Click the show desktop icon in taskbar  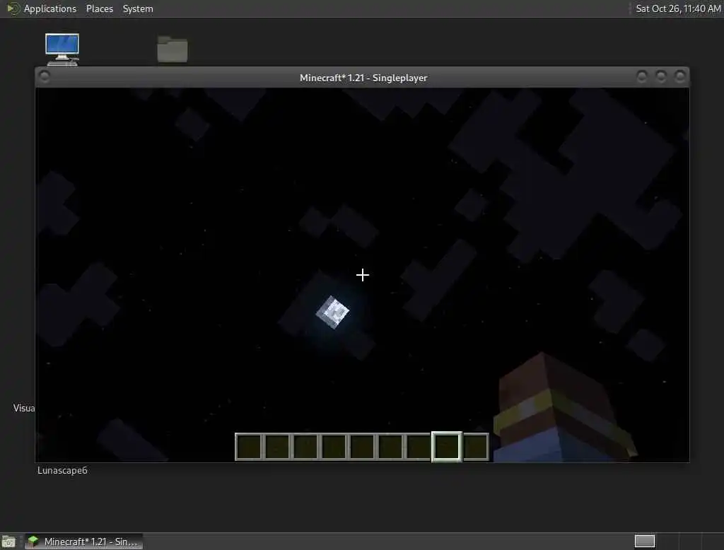pyautogui.click(x=8, y=542)
